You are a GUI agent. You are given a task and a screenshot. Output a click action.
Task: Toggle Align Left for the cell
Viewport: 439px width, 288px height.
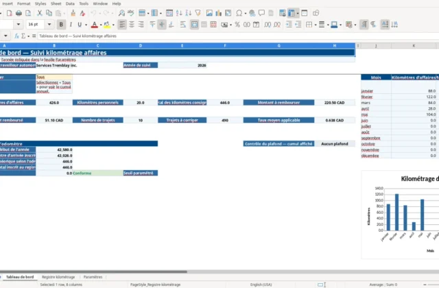[x=122, y=25]
